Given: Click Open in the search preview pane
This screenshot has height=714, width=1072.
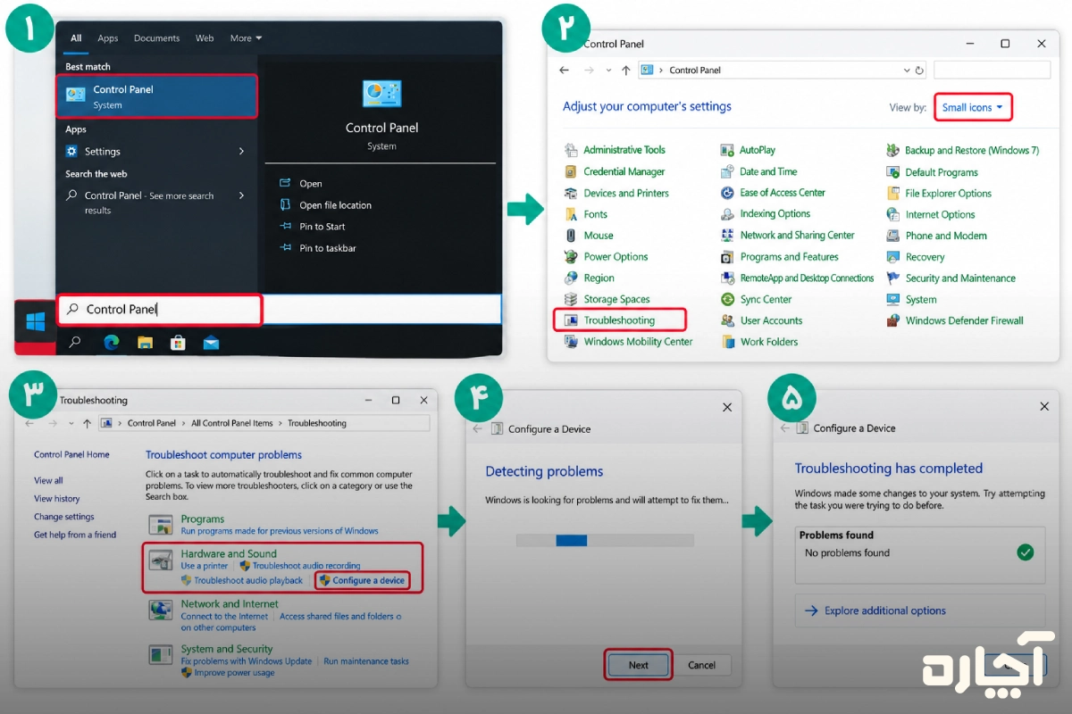Looking at the screenshot, I should pos(311,184).
